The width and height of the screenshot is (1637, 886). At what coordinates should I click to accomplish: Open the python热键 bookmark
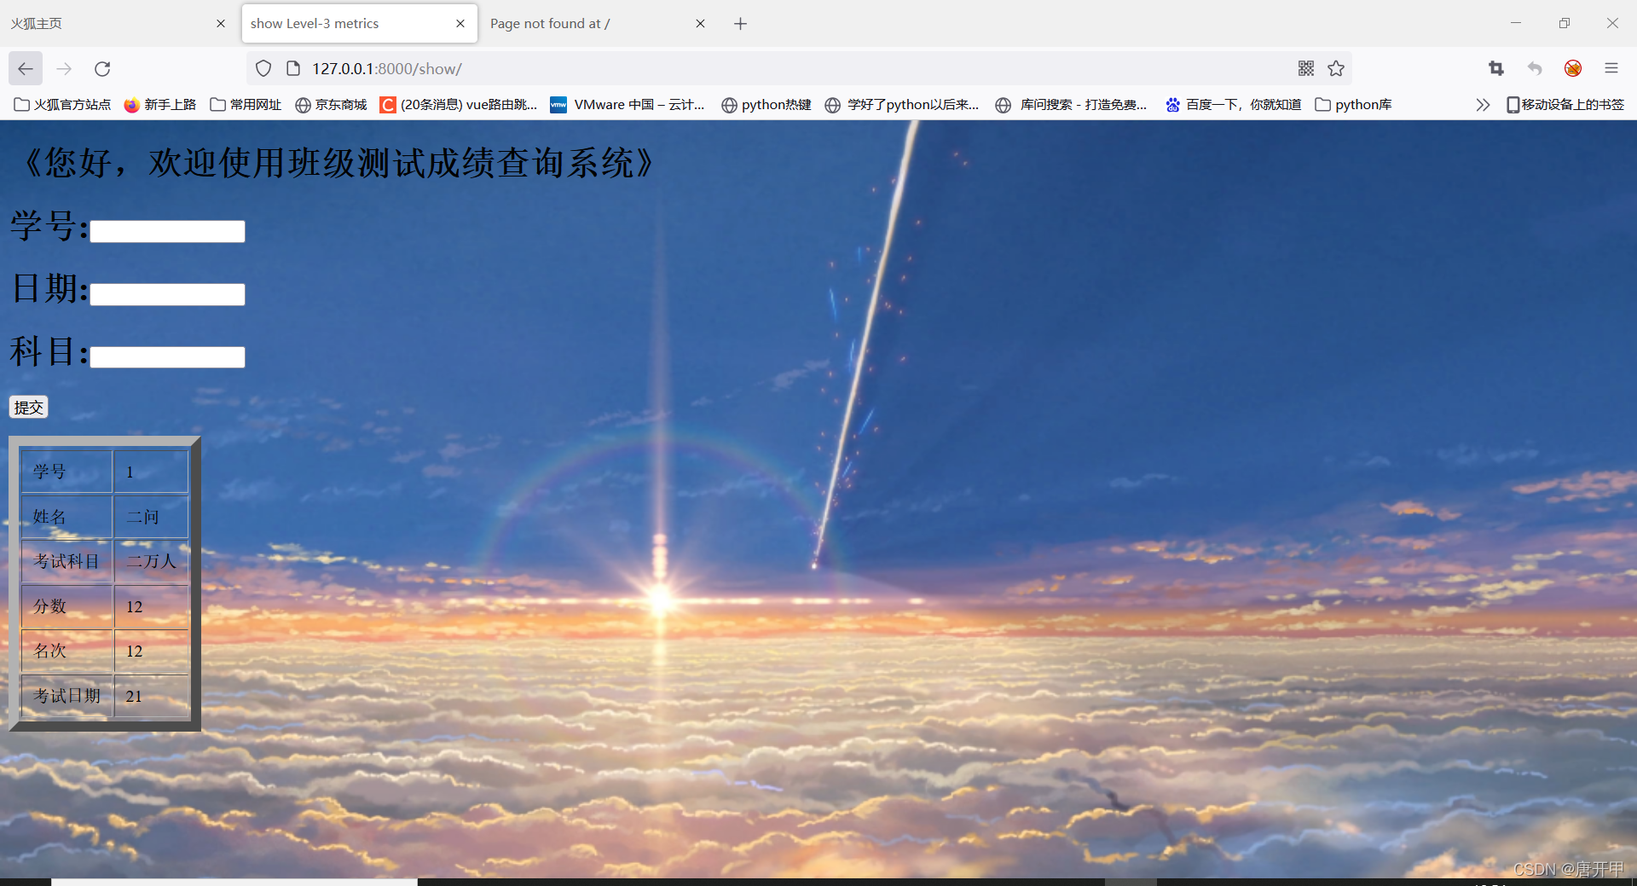pyautogui.click(x=766, y=105)
